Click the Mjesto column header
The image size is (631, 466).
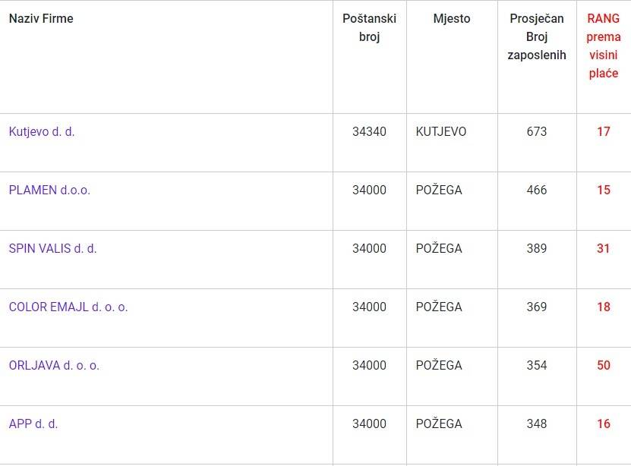(x=452, y=18)
